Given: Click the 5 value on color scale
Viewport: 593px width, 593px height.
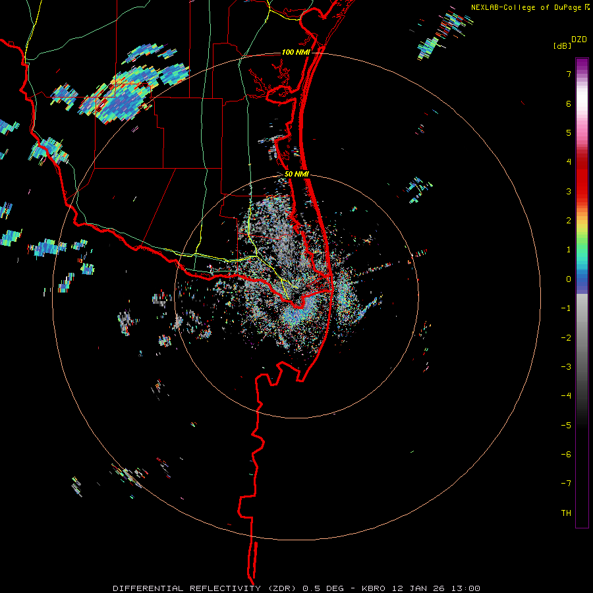Looking at the screenshot, I should [569, 132].
